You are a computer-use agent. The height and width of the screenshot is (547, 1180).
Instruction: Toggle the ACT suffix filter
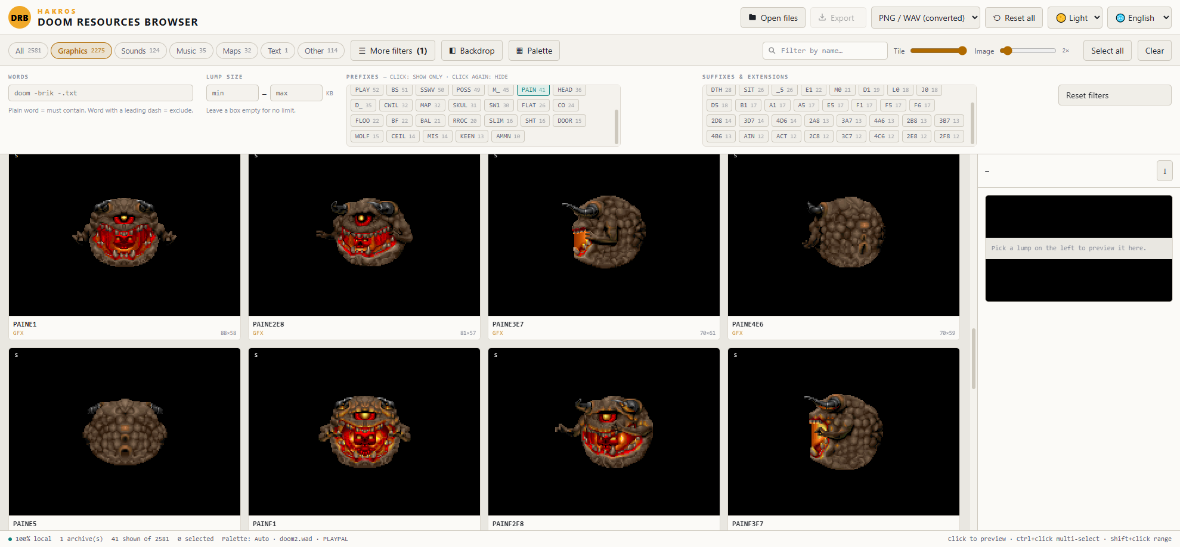tap(786, 136)
